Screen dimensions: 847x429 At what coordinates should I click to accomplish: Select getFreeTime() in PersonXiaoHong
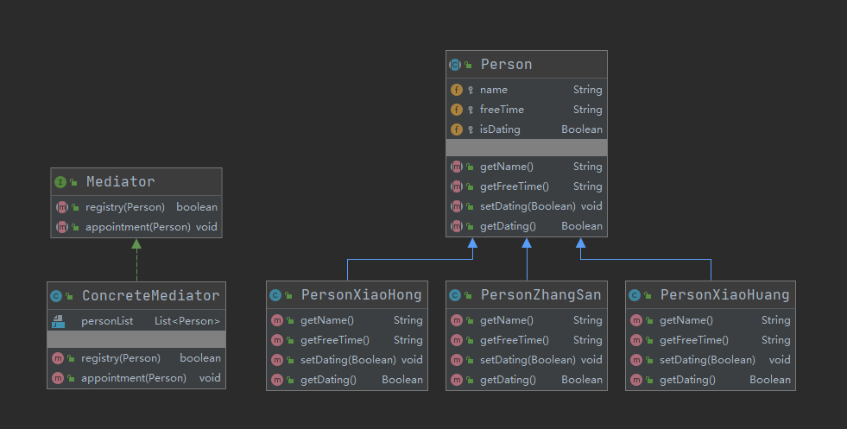coord(347,340)
